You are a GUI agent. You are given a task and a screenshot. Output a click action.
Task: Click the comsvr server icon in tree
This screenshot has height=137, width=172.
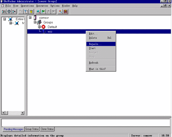(x=35, y=18)
